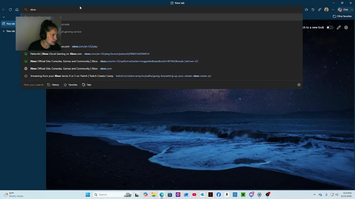The width and height of the screenshot is (355, 199).
Task: Open the Favorites star icon in toolbar
Action: point(306,10)
